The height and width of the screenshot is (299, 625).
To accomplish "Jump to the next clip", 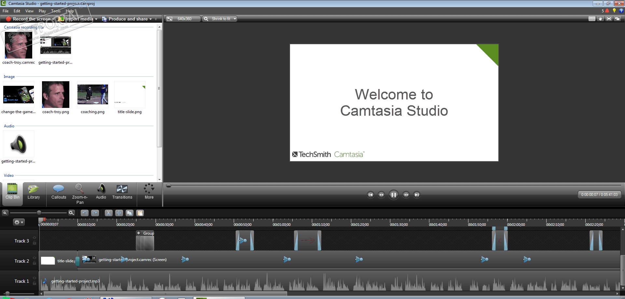I will point(417,195).
